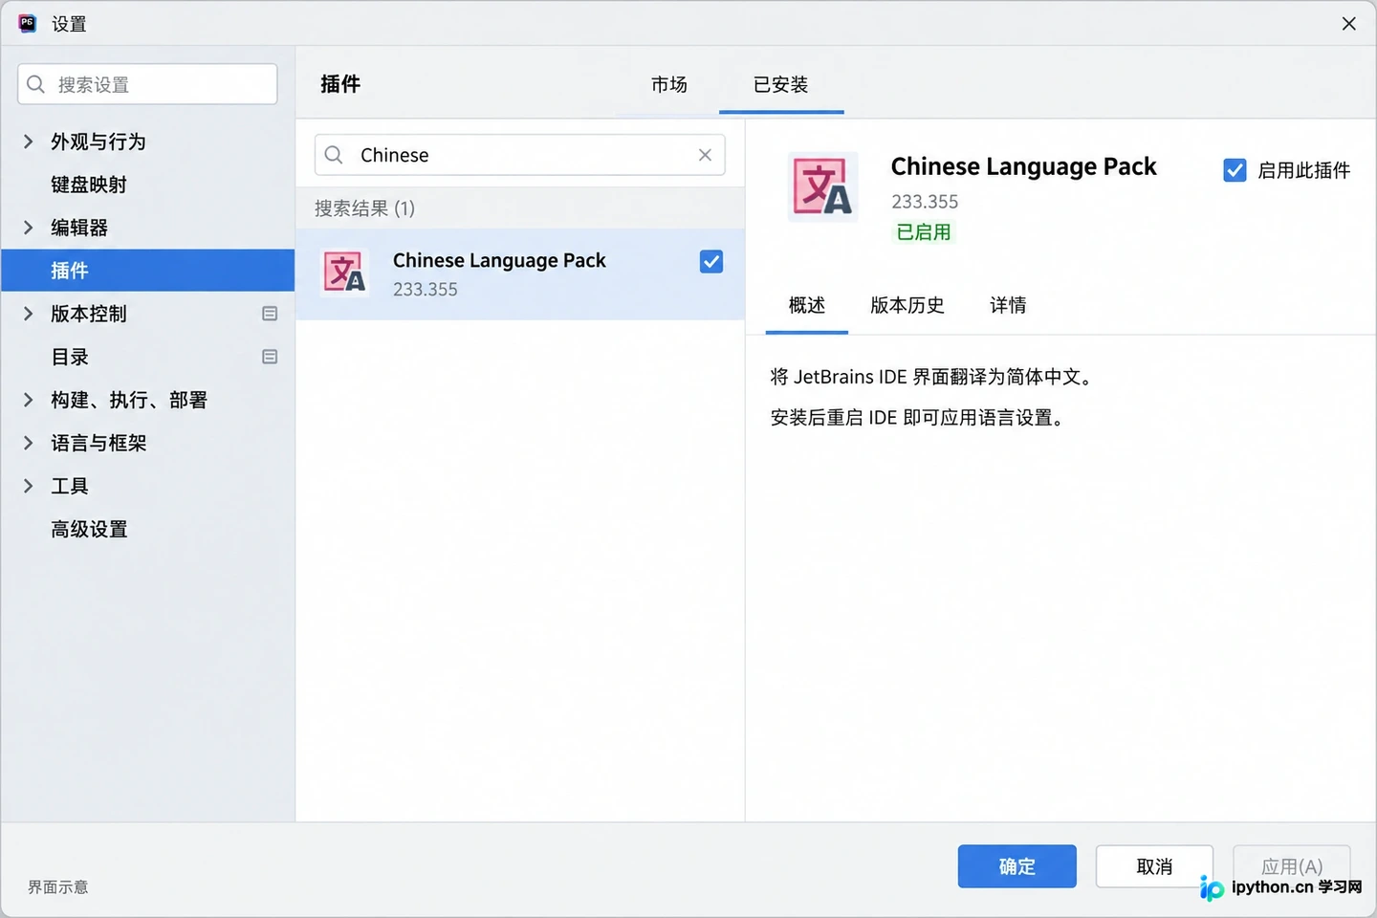This screenshot has height=918, width=1377.
Task: Expand the 语言与框架 section
Action: click(29, 443)
